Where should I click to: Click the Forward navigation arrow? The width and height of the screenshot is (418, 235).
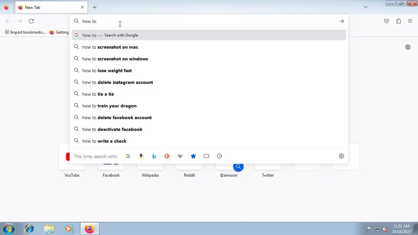point(20,21)
